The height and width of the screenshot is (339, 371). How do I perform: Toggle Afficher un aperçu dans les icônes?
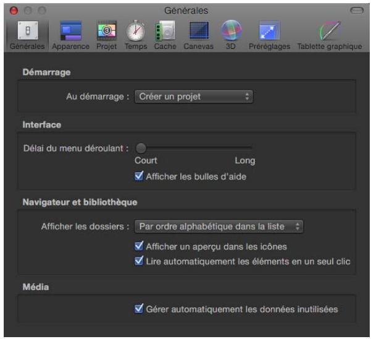point(139,246)
